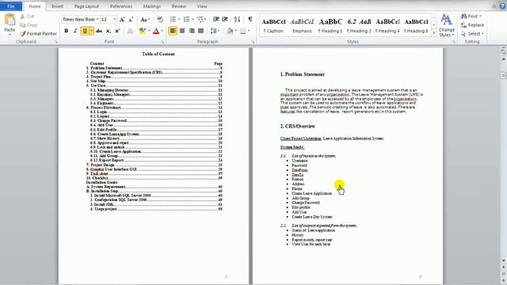Decrease paragraph indent

[216, 20]
